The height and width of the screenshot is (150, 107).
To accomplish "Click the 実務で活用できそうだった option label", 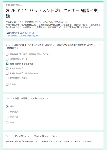I will pyautogui.click(x=22, y=64).
